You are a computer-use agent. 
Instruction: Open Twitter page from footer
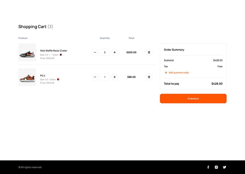[x=224, y=167]
